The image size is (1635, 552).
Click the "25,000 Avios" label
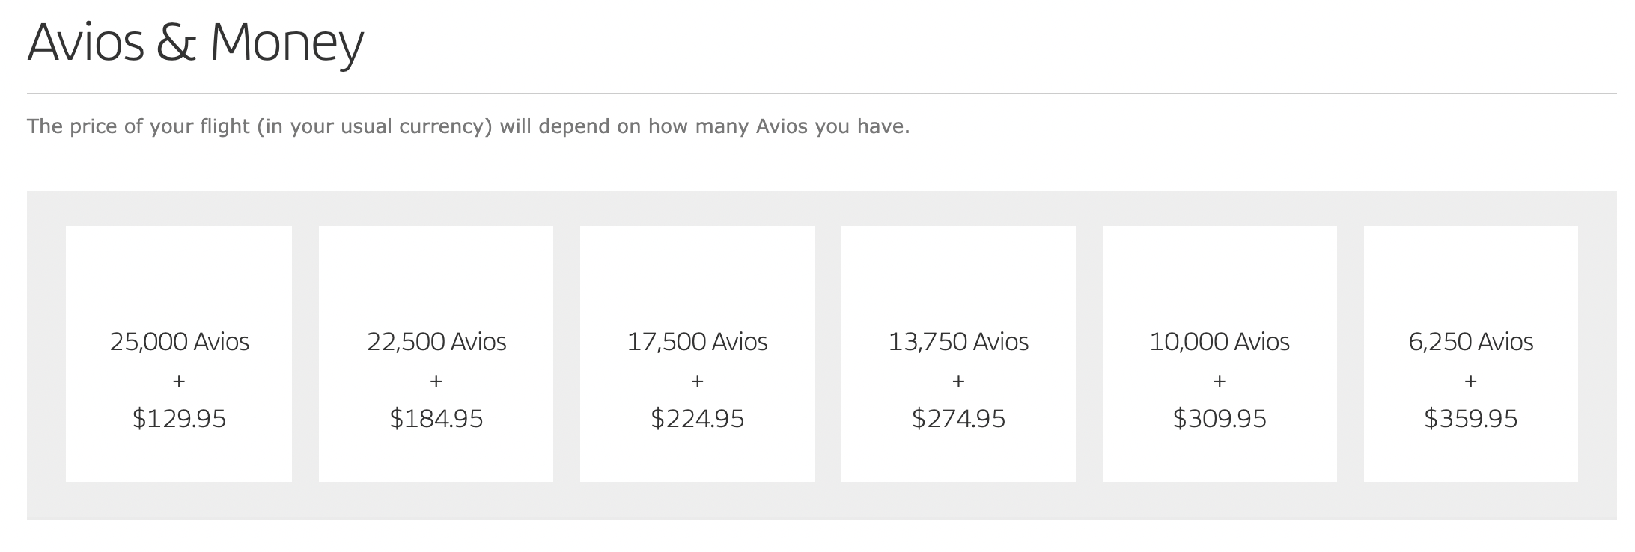pyautogui.click(x=179, y=342)
